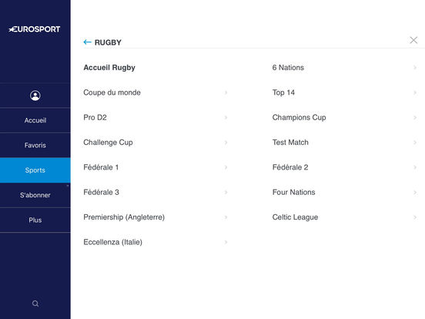Open the Plus sidebar item
The height and width of the screenshot is (319, 425).
[x=35, y=220]
